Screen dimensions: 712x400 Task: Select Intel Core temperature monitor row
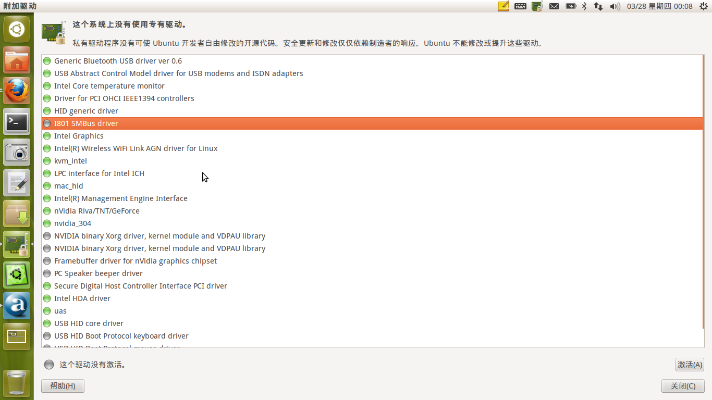pos(372,86)
